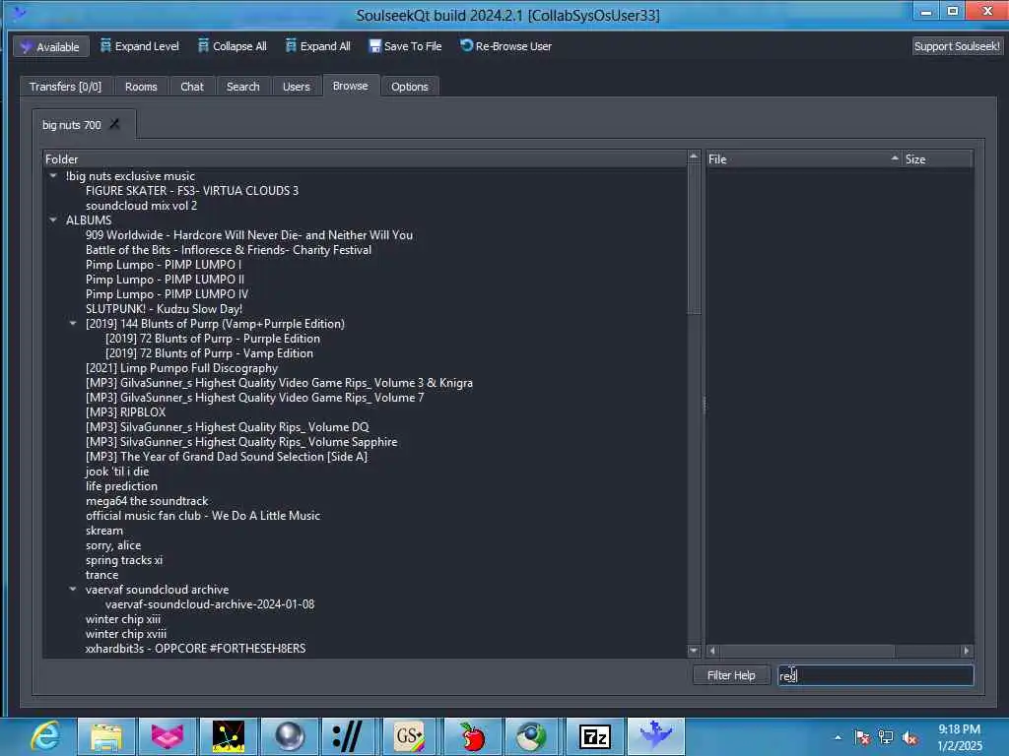Select the winter chip xiii folder
Viewport: 1009px width, 756px height.
click(x=123, y=619)
